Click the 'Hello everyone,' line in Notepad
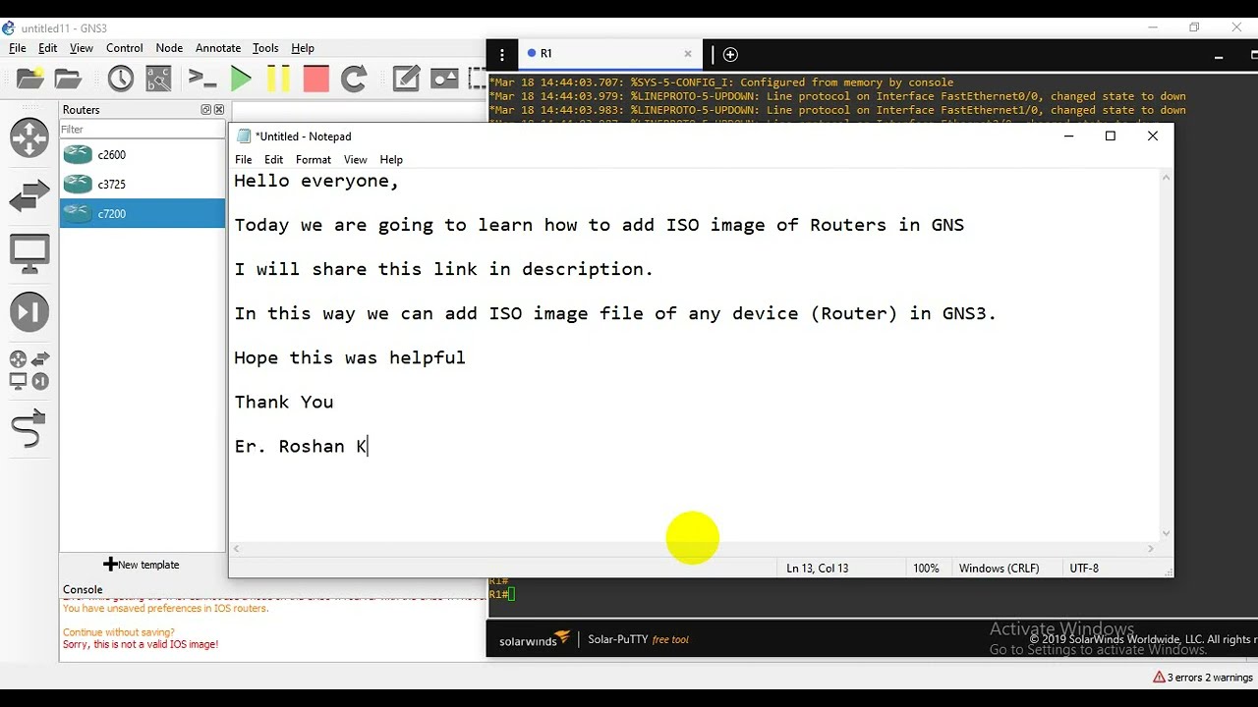This screenshot has width=1258, height=707. click(316, 181)
